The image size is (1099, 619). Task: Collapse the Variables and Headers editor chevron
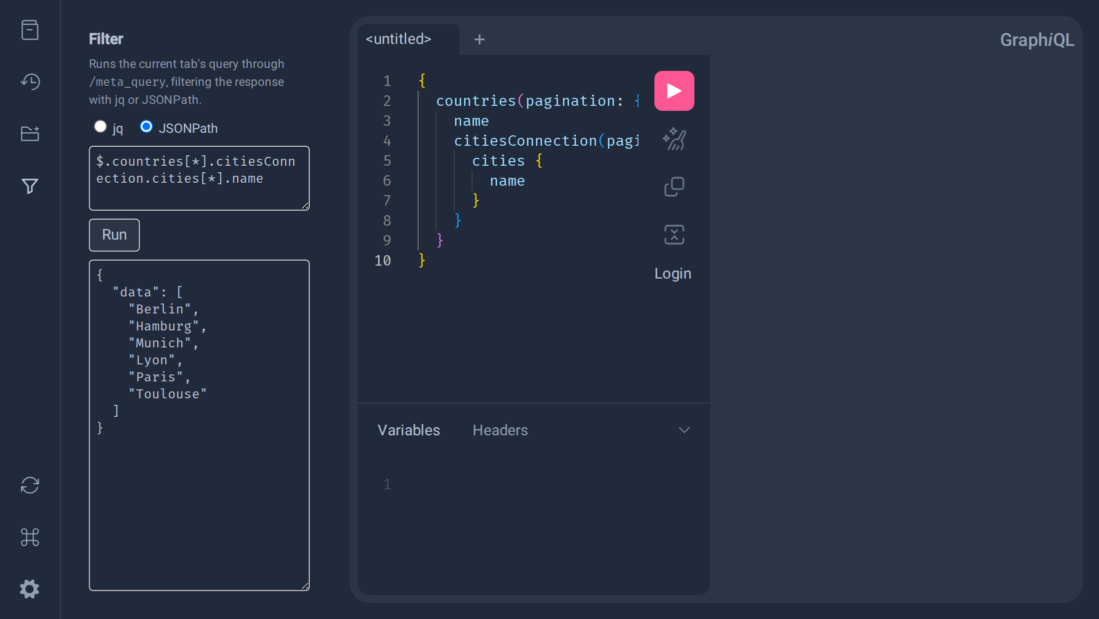pos(684,430)
